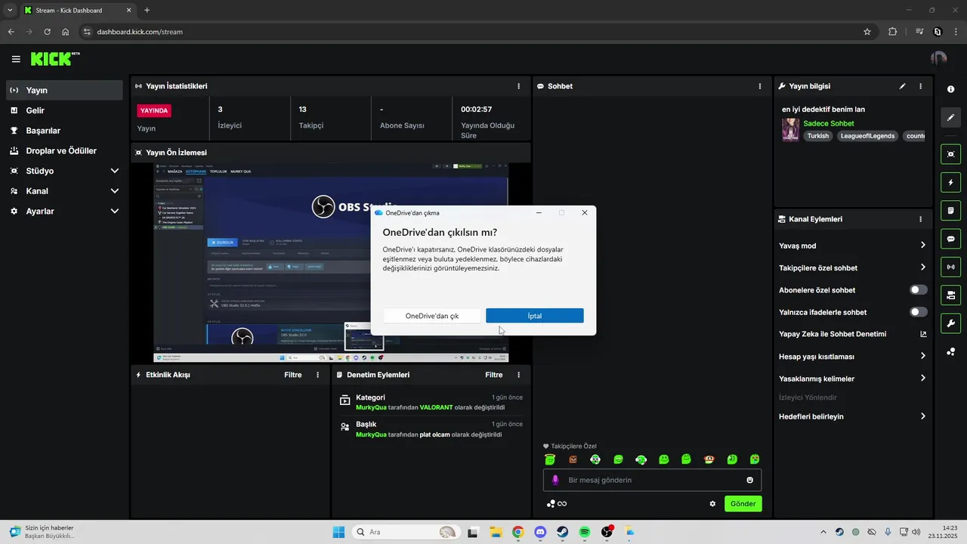Click the note page icon in right sidebar
Viewport: 967px width, 544px height.
click(950, 211)
